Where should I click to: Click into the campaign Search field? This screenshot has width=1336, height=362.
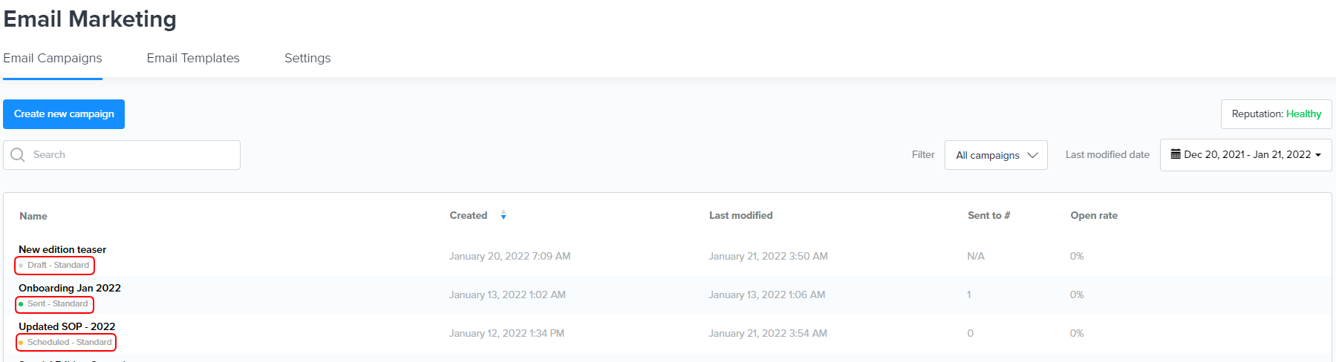(134, 155)
